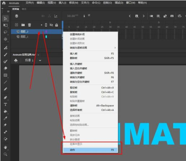Click cyan outline color of 图层_1

point(46,37)
